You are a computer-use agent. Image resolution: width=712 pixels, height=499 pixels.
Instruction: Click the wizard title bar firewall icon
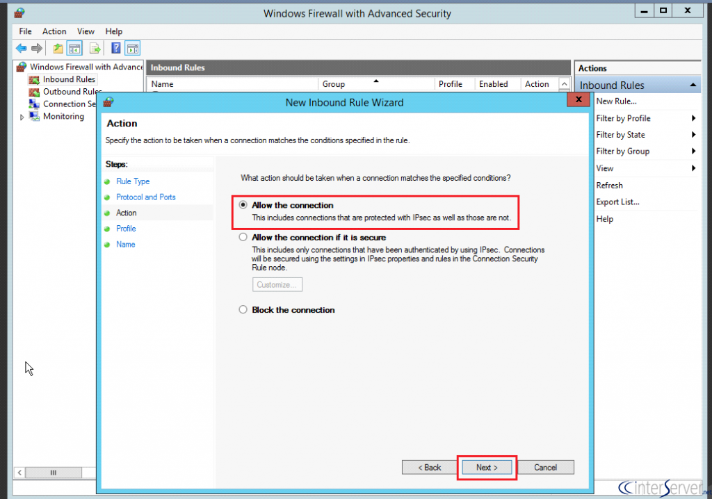point(108,101)
